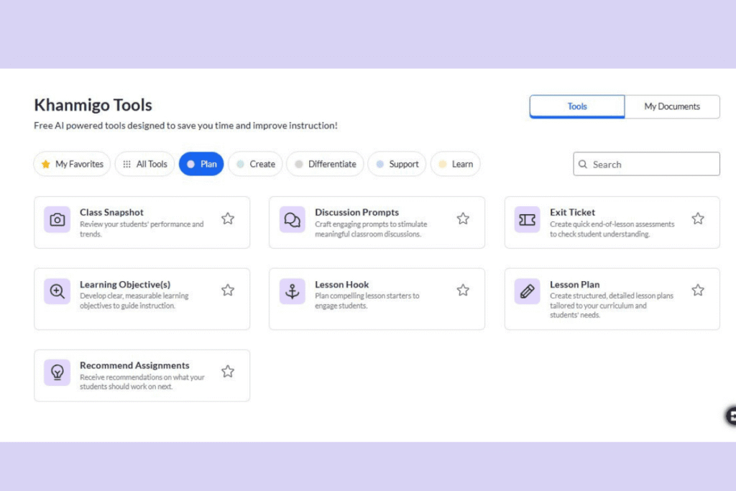Click the Lesson Plan pencil icon
This screenshot has height=491, width=736.
click(527, 291)
